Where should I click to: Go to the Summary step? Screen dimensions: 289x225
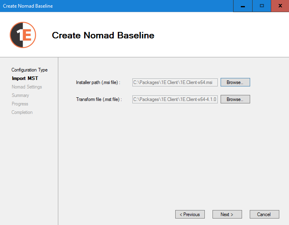(20, 95)
